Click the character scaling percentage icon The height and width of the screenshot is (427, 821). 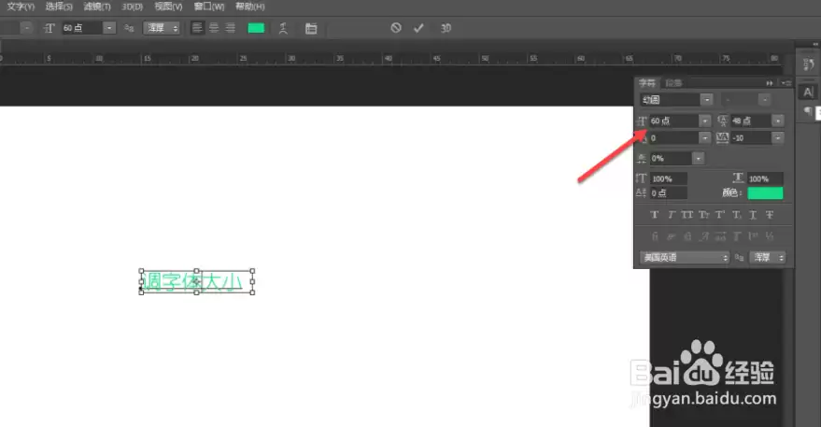pos(642,158)
